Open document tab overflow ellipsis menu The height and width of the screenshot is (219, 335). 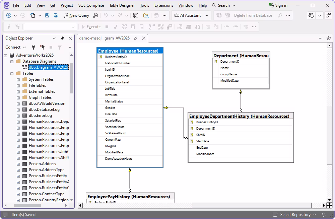tap(321, 38)
